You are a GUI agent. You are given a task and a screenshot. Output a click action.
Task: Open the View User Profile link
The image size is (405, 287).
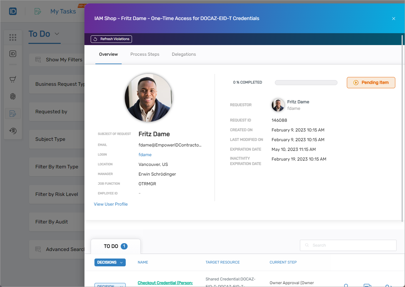[x=111, y=204]
